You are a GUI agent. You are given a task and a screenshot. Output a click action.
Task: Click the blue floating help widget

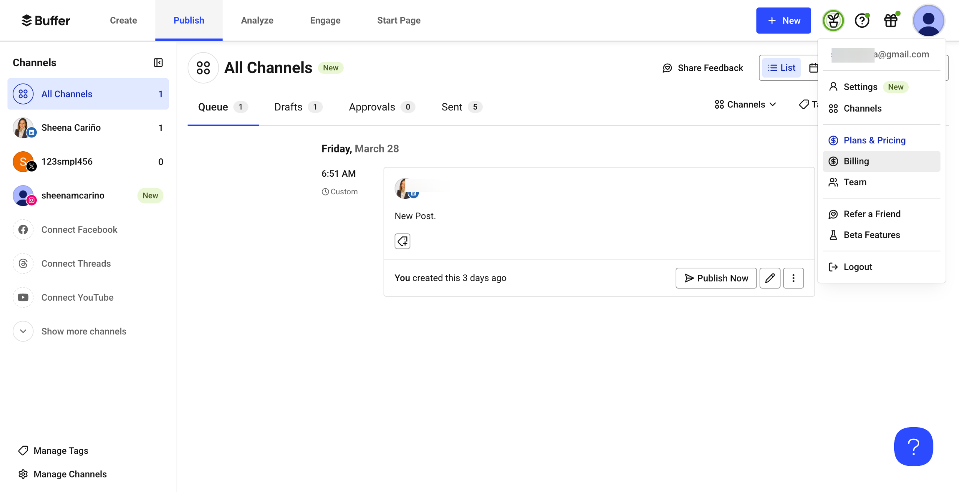point(913,446)
